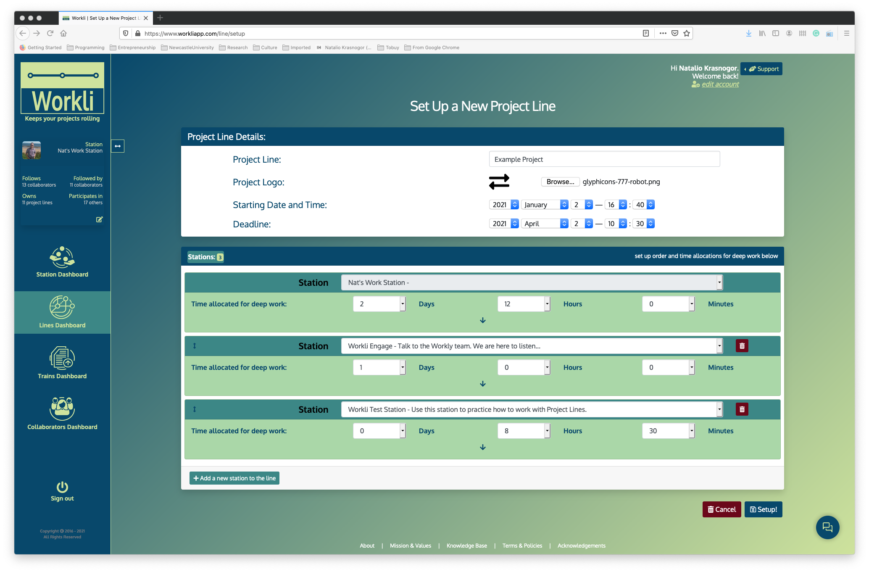Screen dimensions: 869x572
Task: Open the Entrepreneurship bookmarks folder
Action: [133, 47]
